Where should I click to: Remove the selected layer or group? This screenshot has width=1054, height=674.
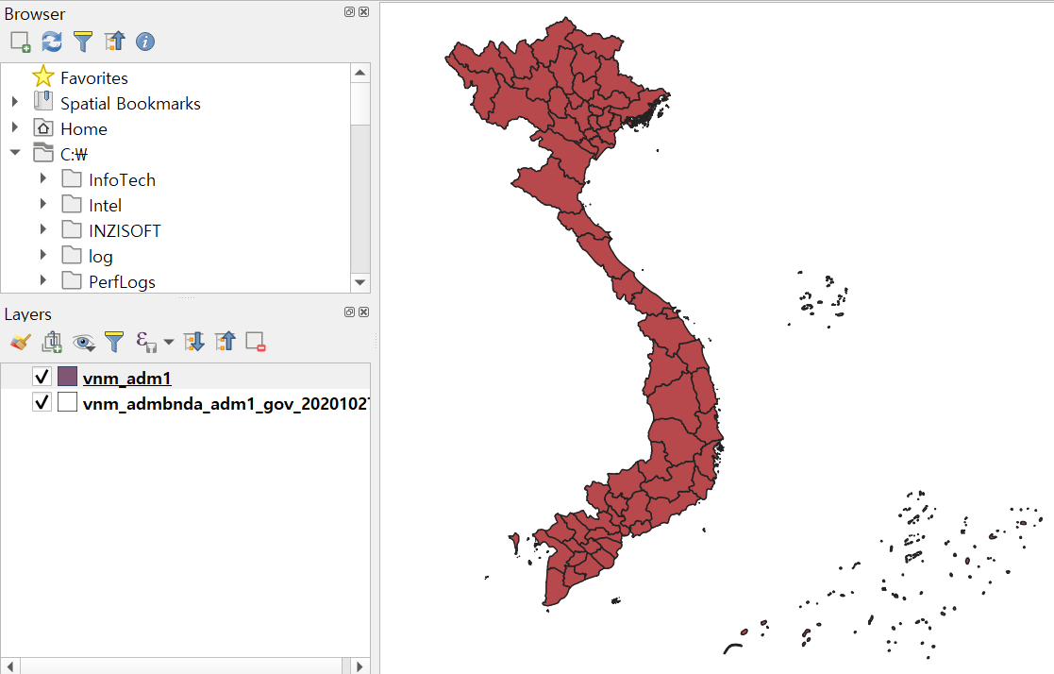coord(256,342)
